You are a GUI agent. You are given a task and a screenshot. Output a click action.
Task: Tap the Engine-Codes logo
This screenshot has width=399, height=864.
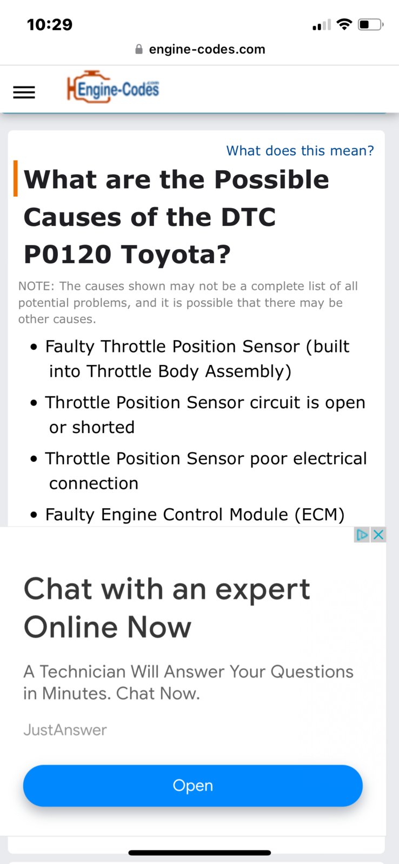[x=113, y=87]
